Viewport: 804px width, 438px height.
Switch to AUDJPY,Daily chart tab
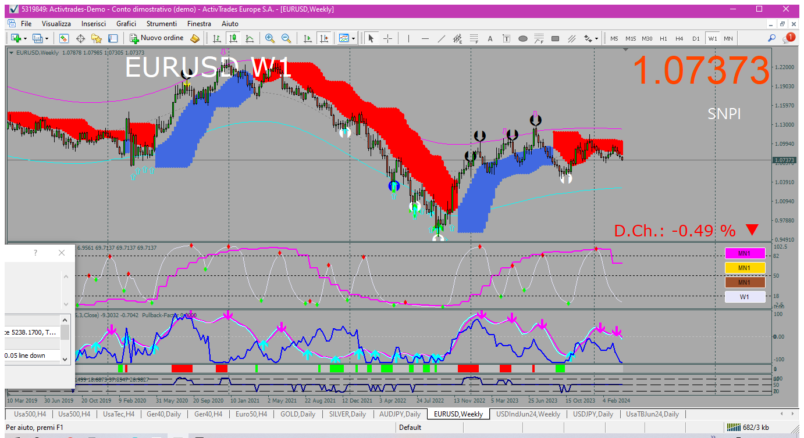[x=400, y=414]
